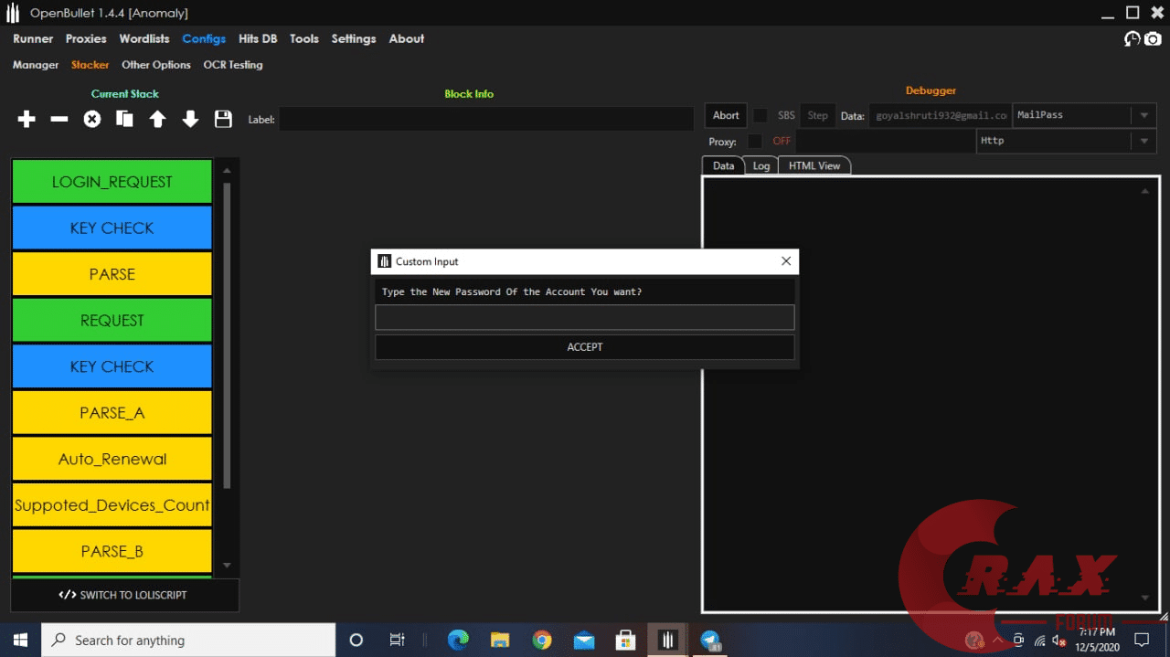This screenshot has height=657, width=1170.
Task: Disable the block using the circled X icon
Action: 92,119
